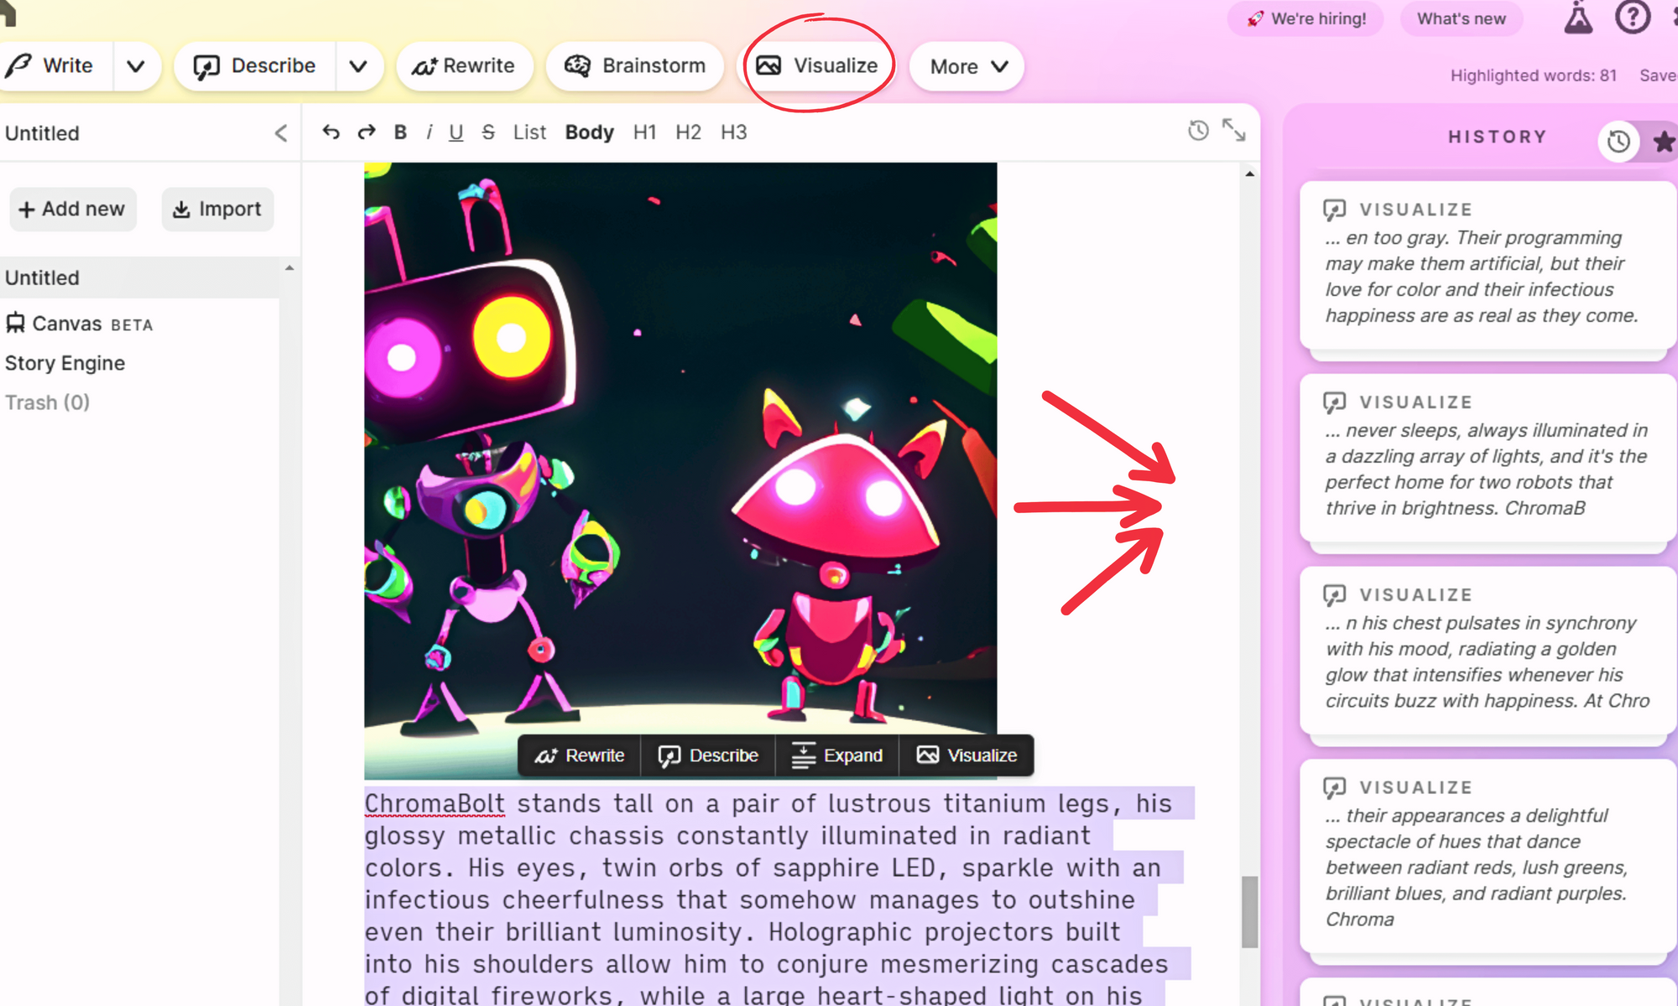Viewport: 1678px width, 1006px height.
Task: Switch to starred favorites view
Action: click(1663, 142)
